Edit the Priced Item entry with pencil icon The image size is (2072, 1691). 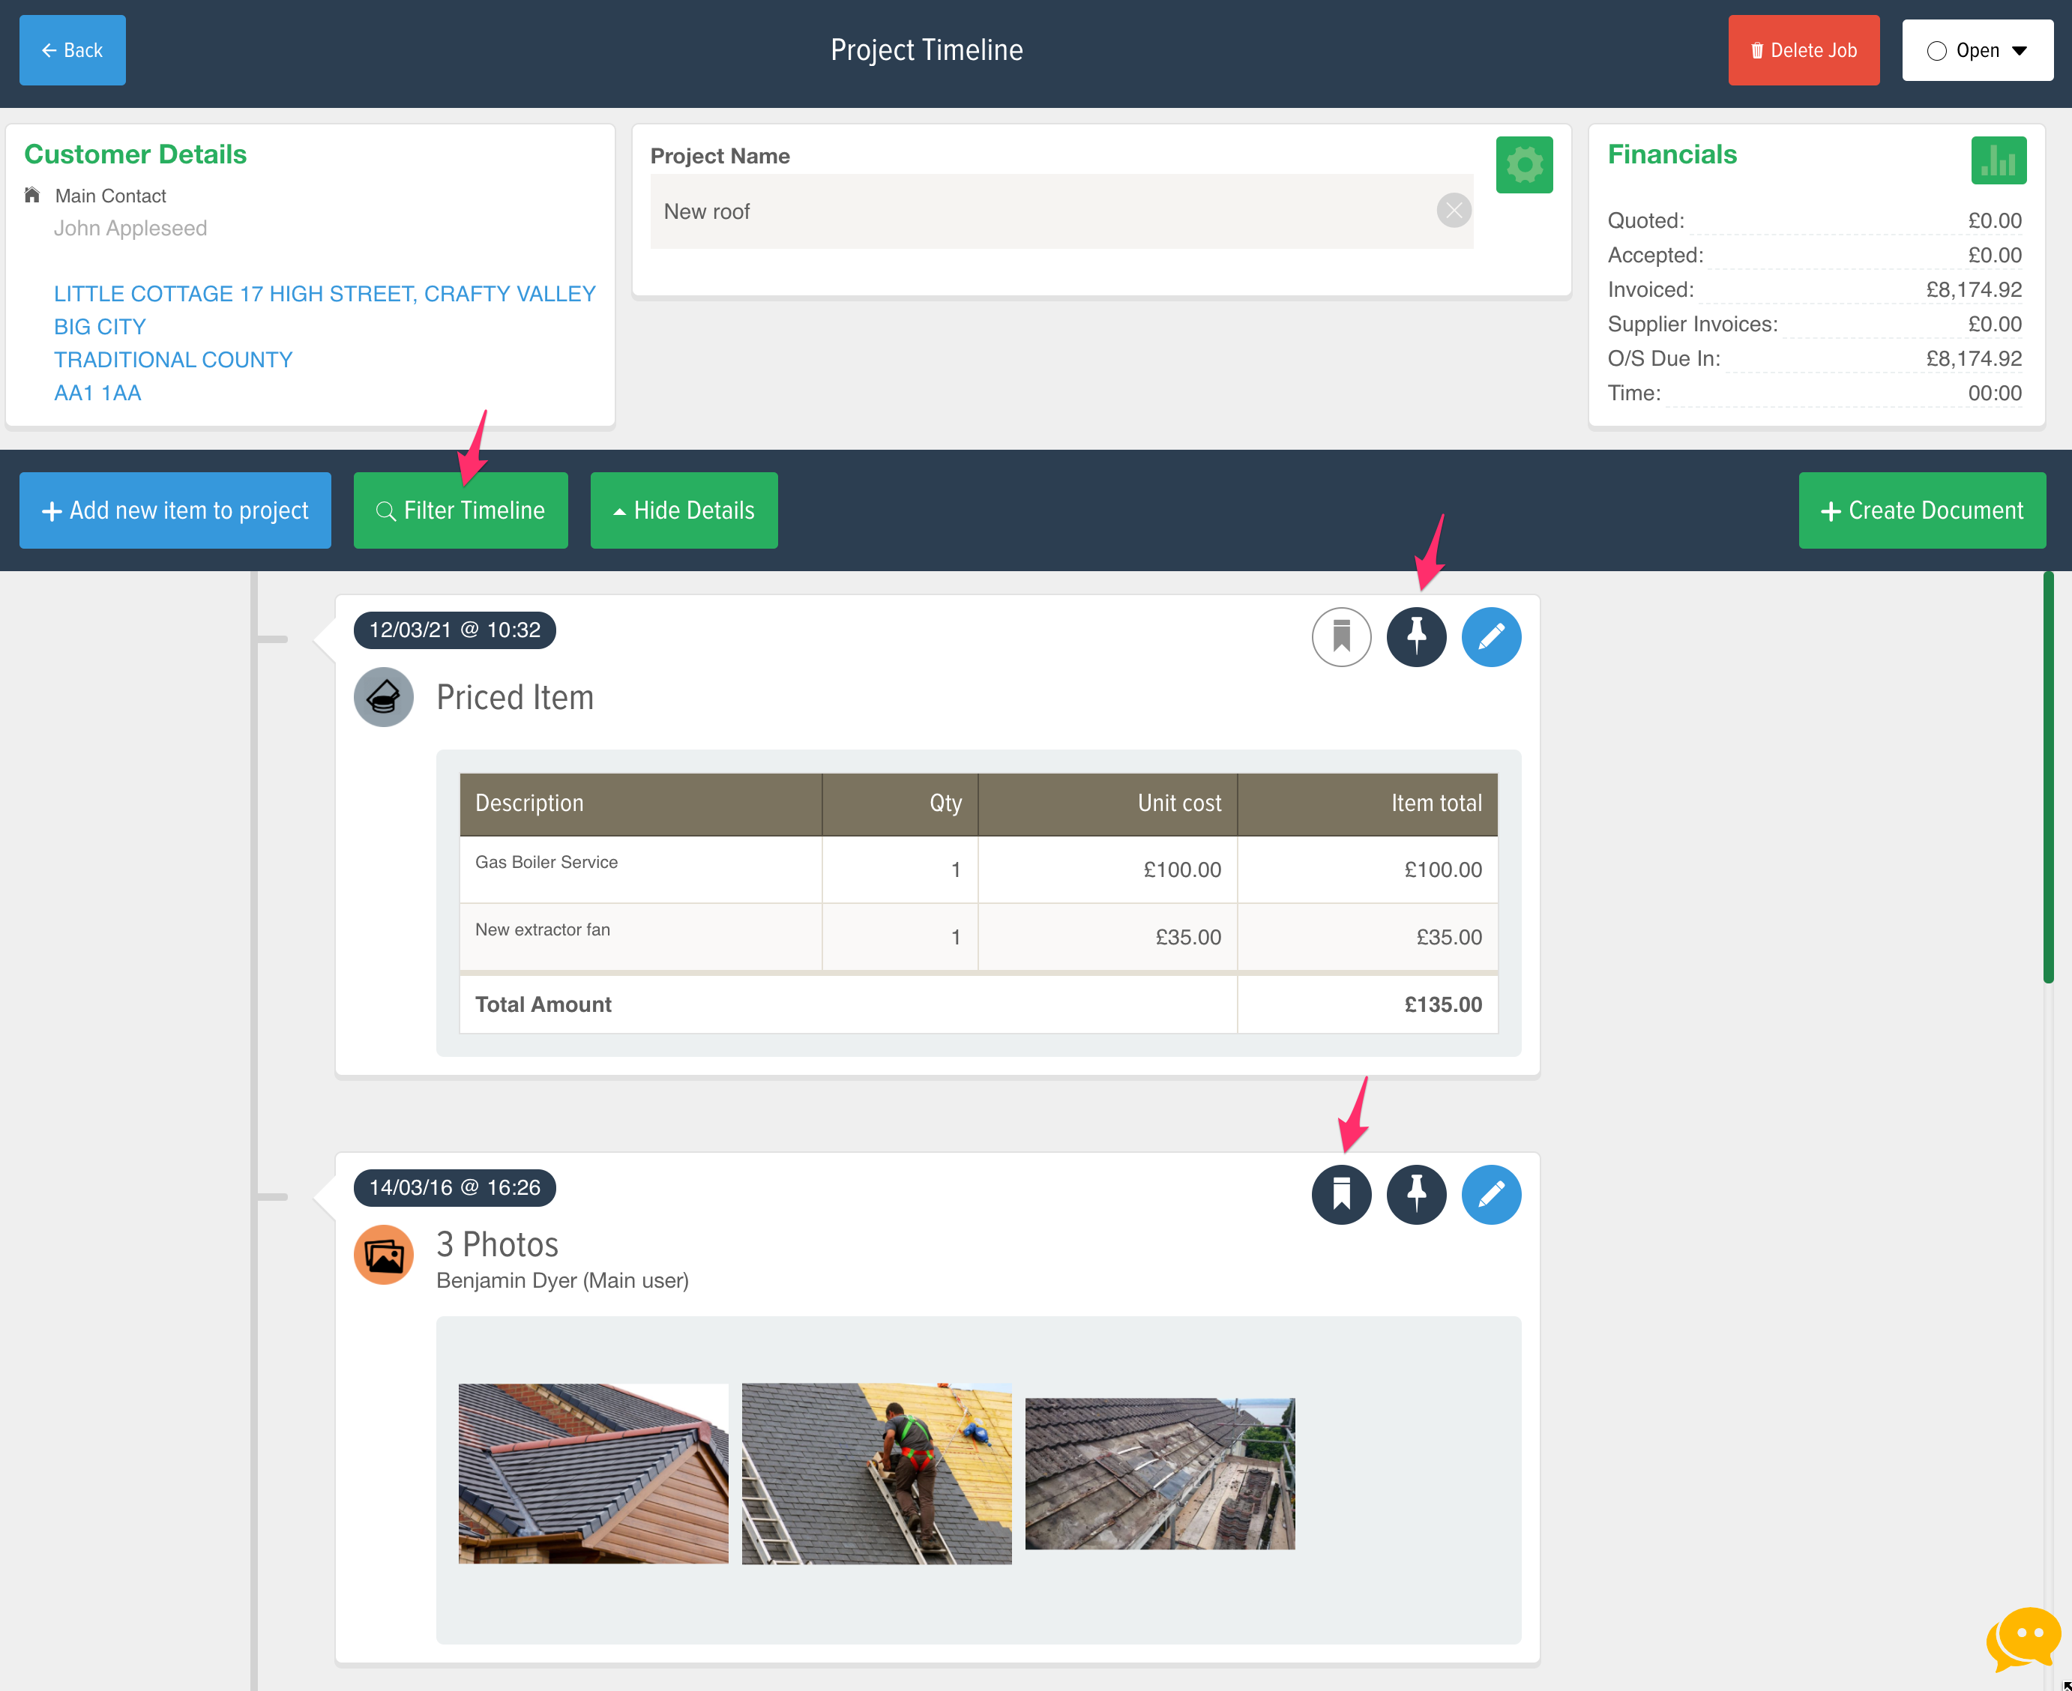pos(1490,636)
